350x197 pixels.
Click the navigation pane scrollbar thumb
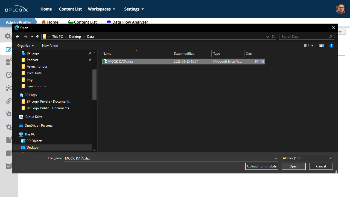pyautogui.click(x=94, y=84)
